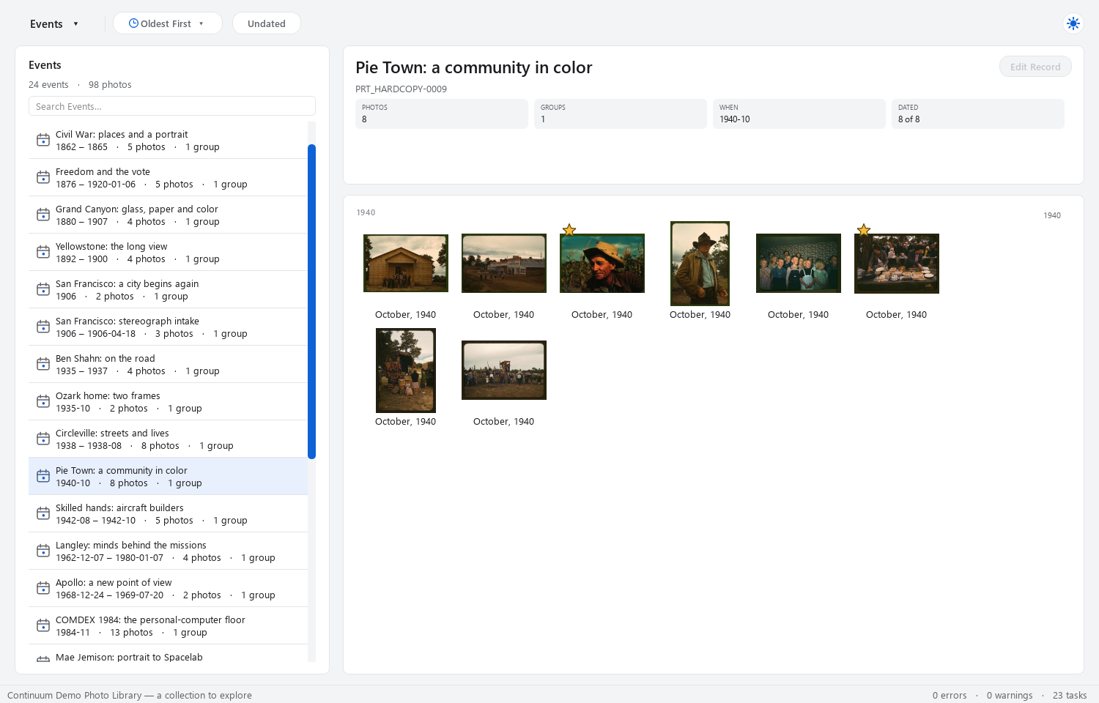Click the PHOTOS 8 info tile

click(442, 114)
